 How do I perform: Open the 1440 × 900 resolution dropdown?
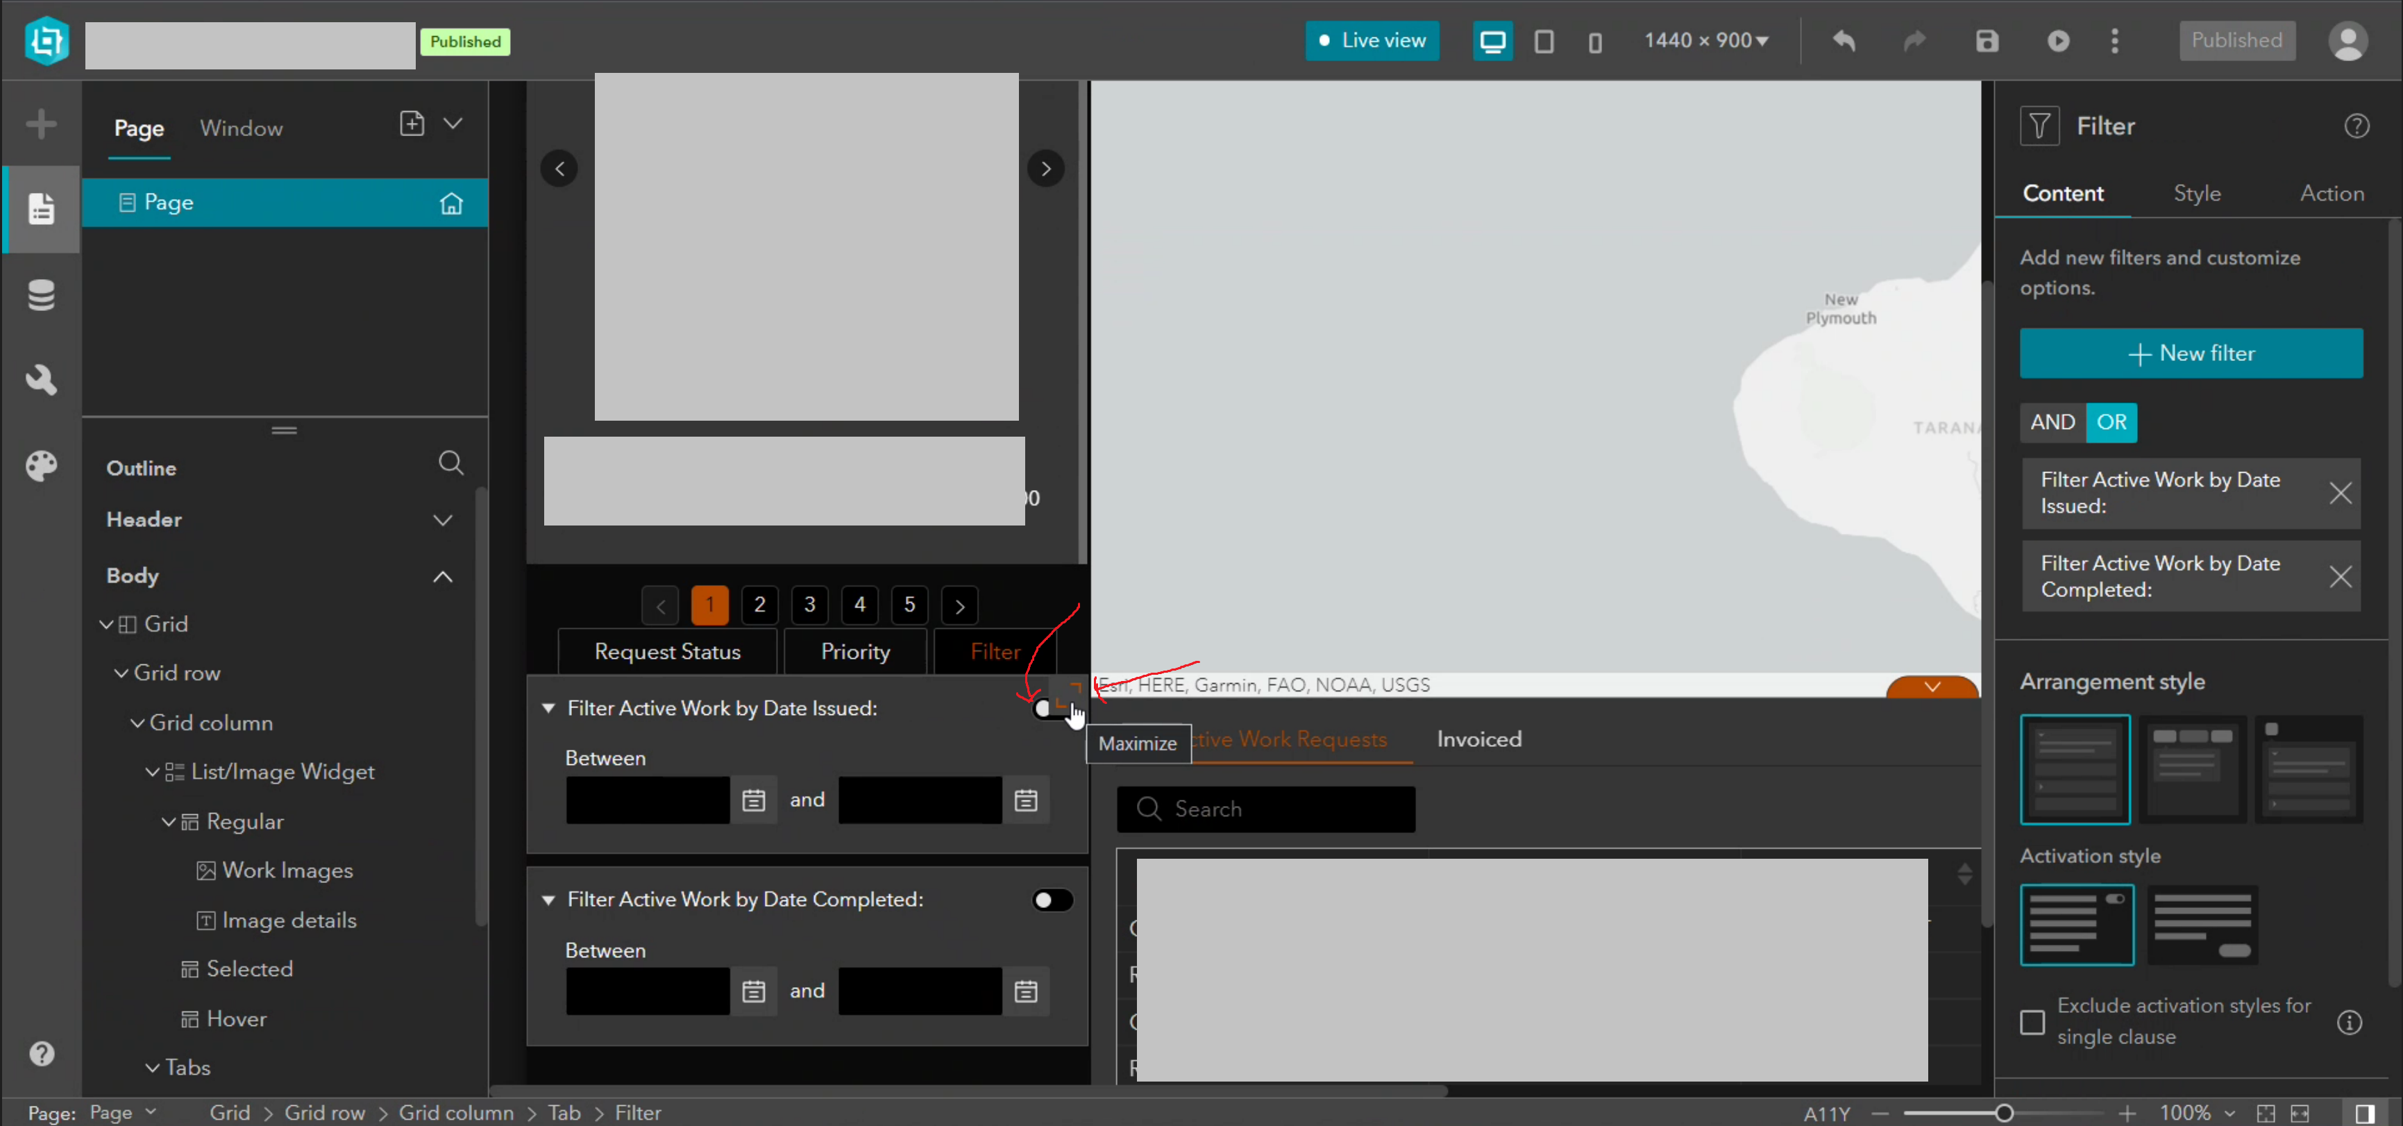1706,41
